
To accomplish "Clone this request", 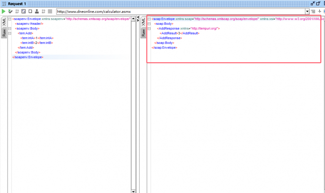I will (37, 11).
